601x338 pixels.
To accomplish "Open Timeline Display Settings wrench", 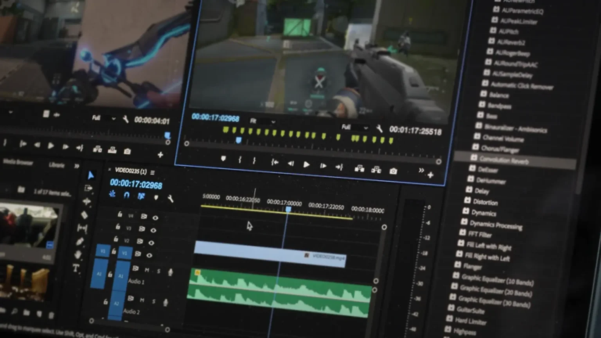I will pos(170,199).
